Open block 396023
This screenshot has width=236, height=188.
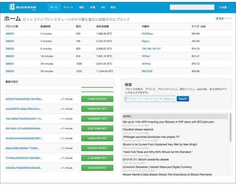coord(10,49)
